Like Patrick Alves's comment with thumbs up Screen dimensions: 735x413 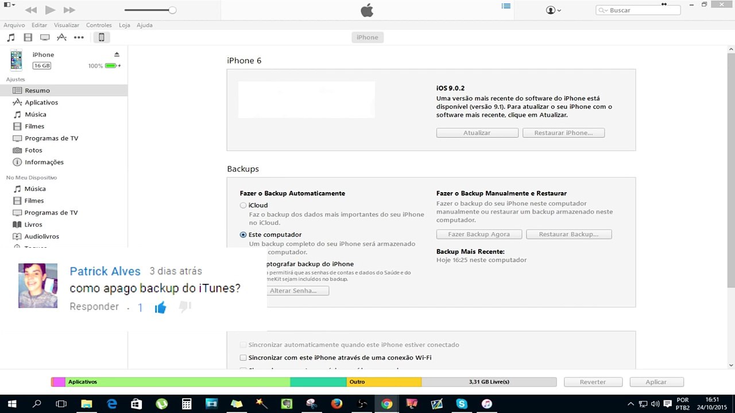coord(160,308)
